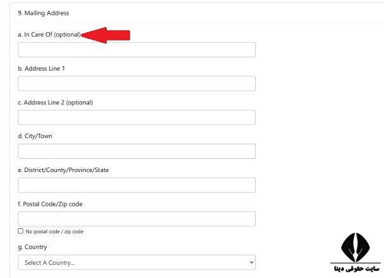Click the 'a. In Care Of (optional)' label
The image size is (384, 278).
point(49,35)
